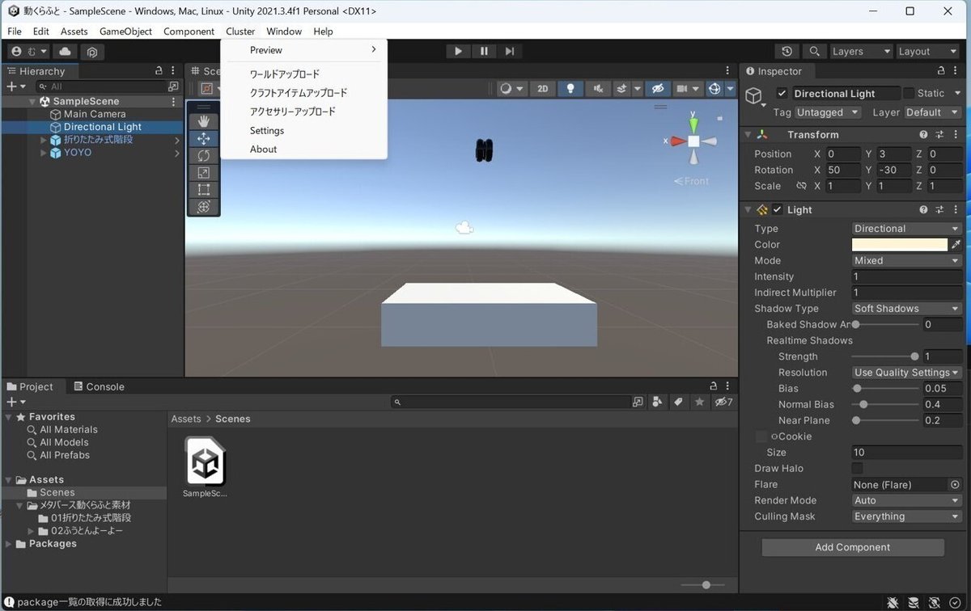This screenshot has width=971, height=611.
Task: Toggle scene lighting bulb button
Action: point(570,89)
